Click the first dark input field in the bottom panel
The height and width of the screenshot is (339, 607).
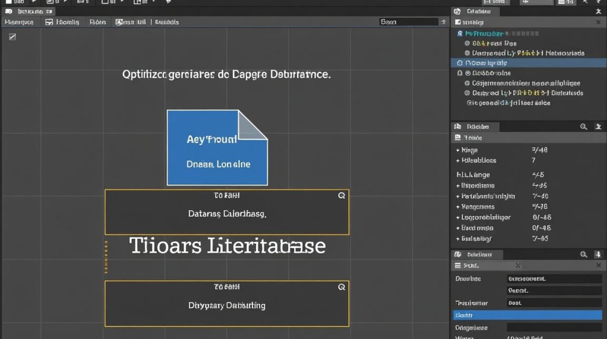click(x=554, y=279)
